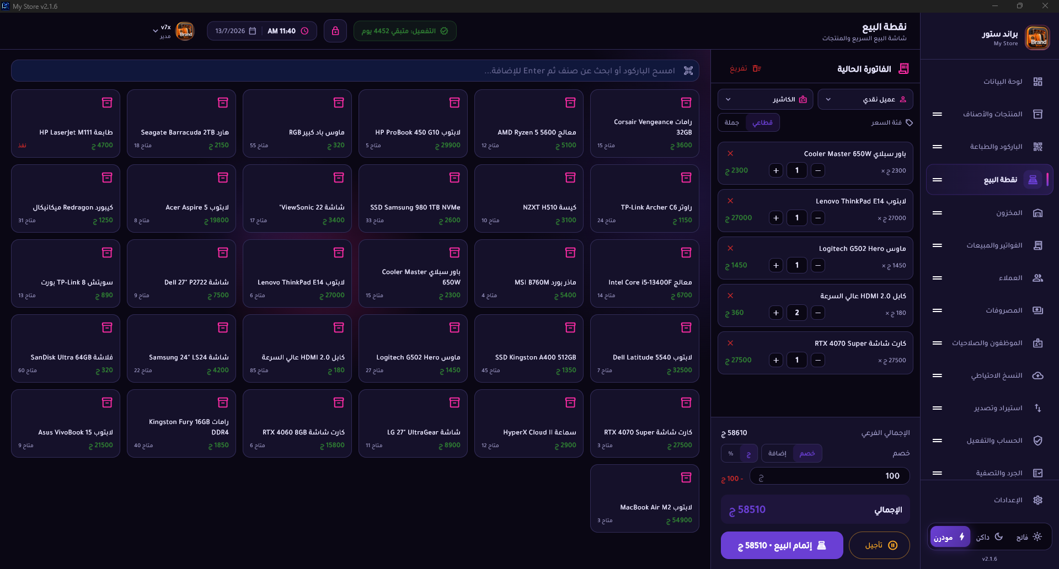Add شاشة LG 27" UltraGear product card

pyautogui.click(x=413, y=423)
